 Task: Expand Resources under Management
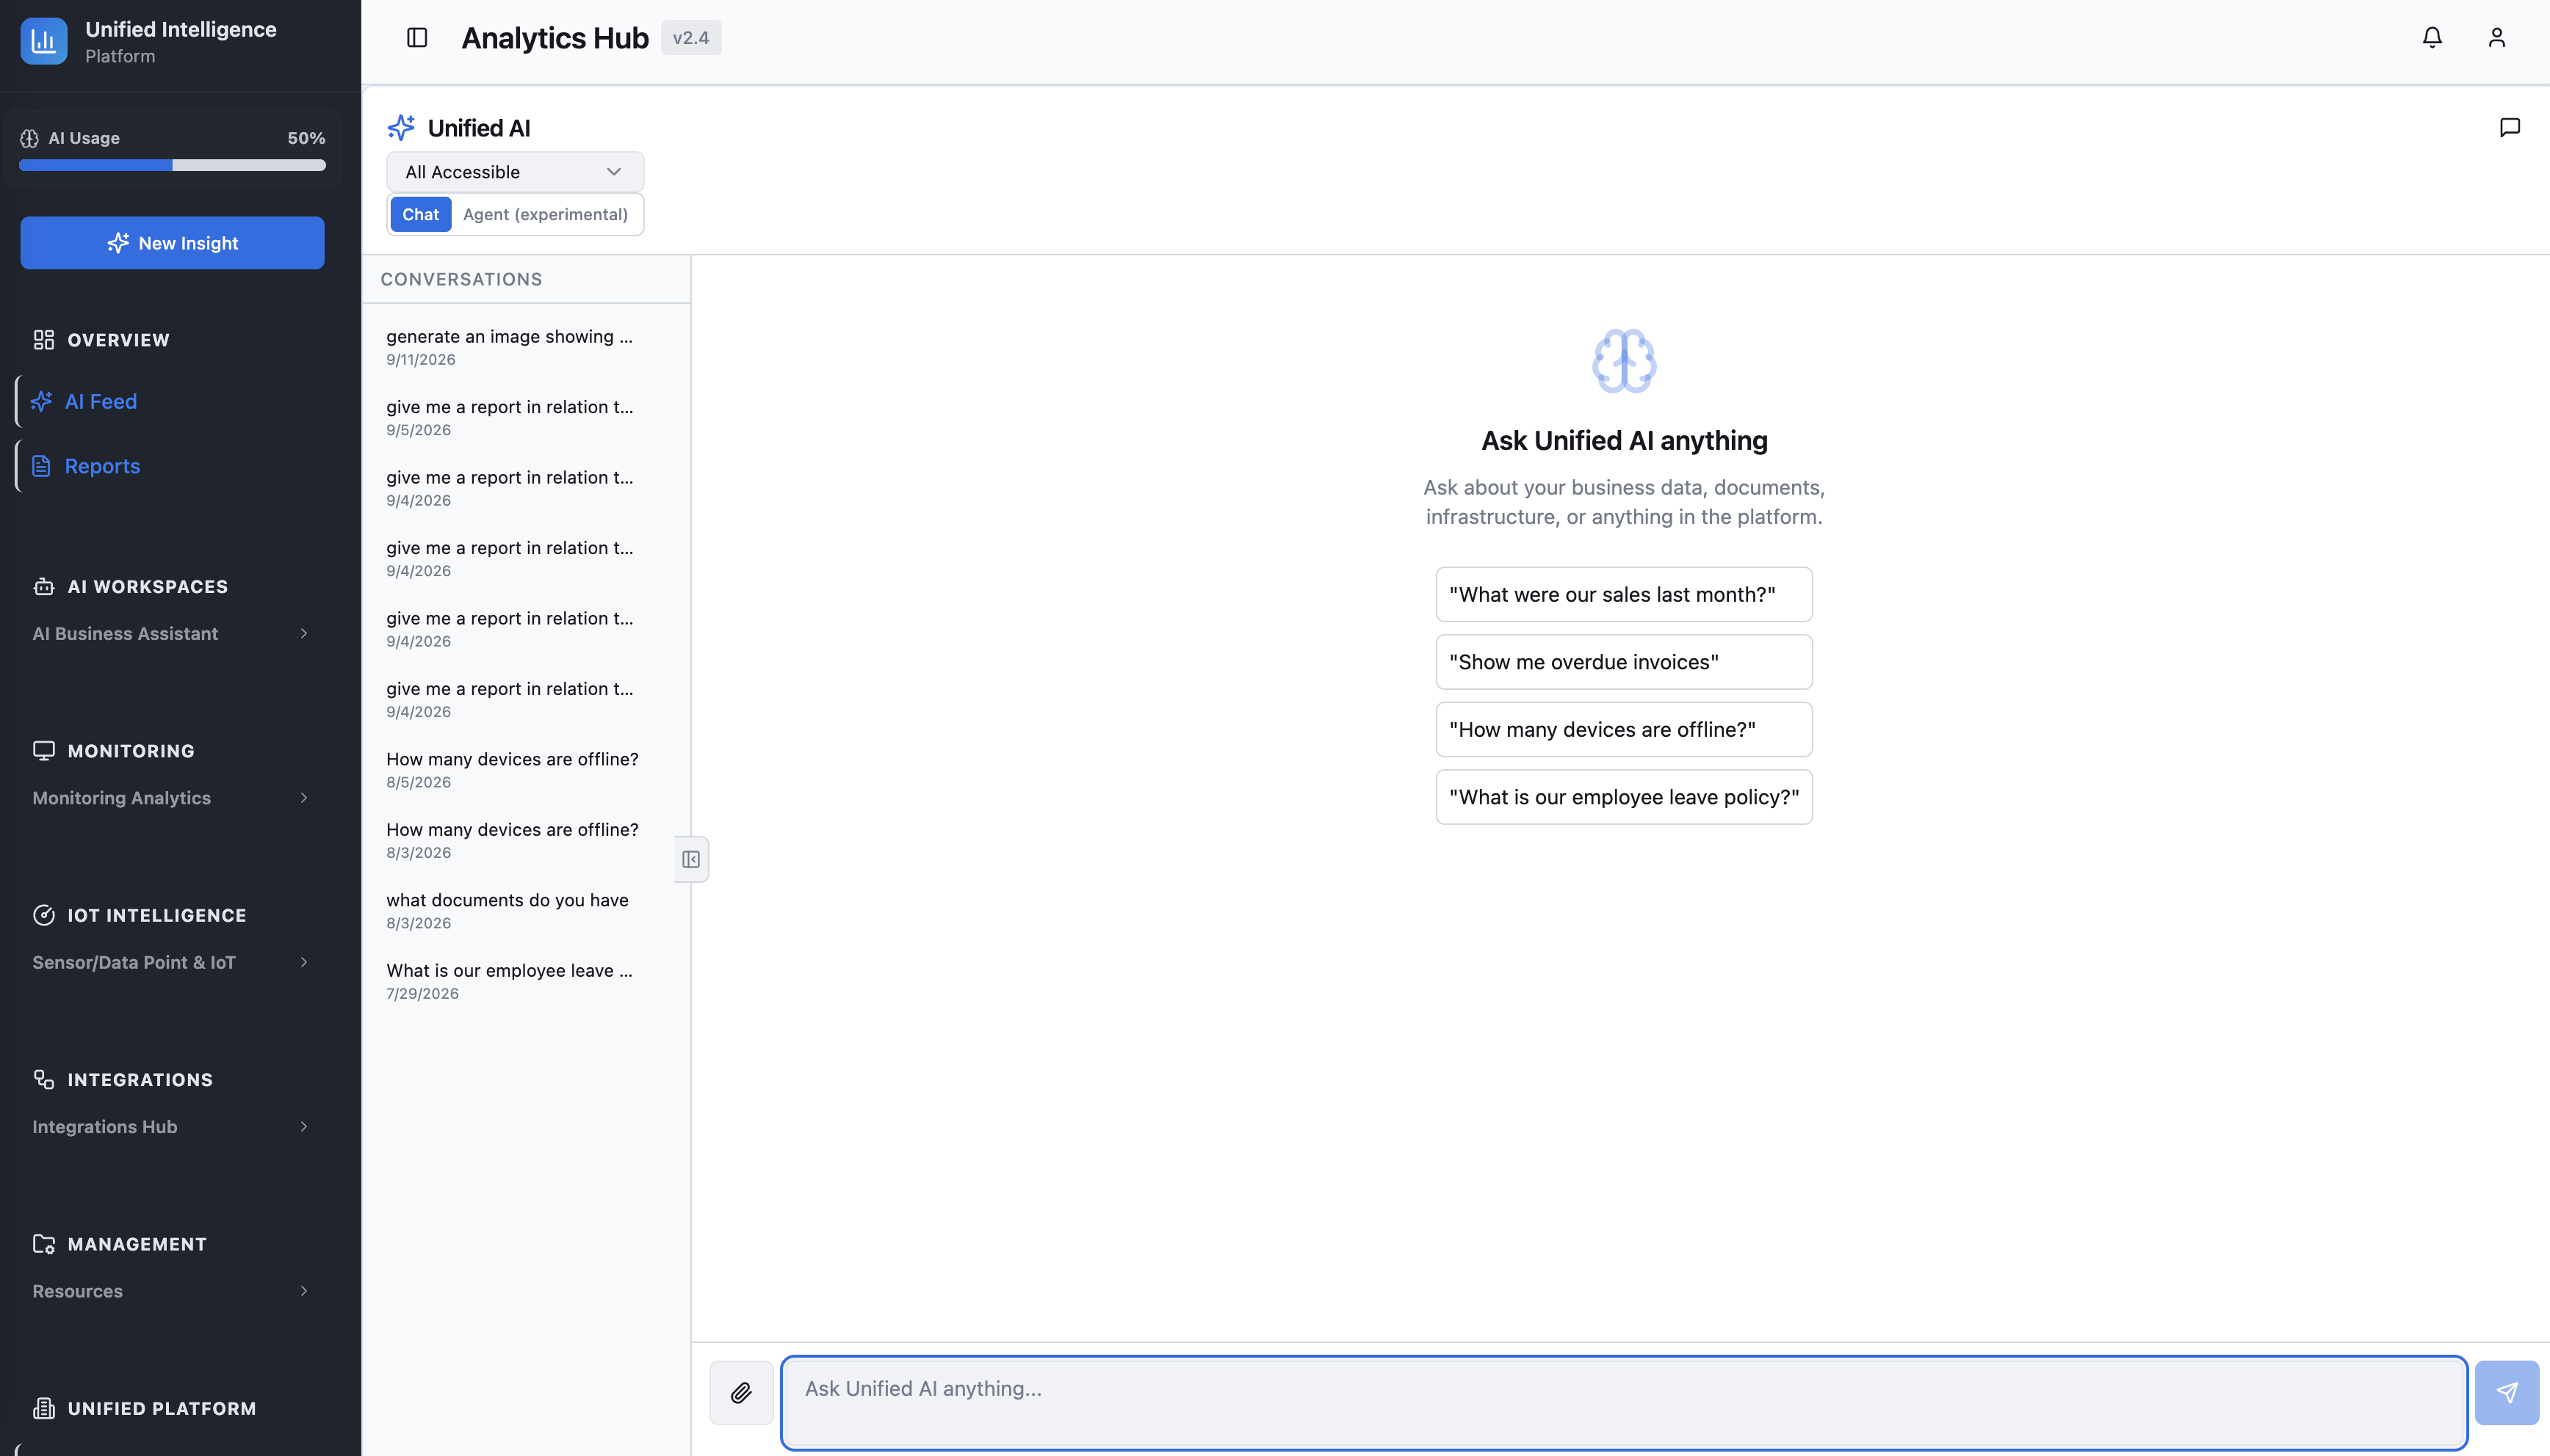tap(172, 1291)
